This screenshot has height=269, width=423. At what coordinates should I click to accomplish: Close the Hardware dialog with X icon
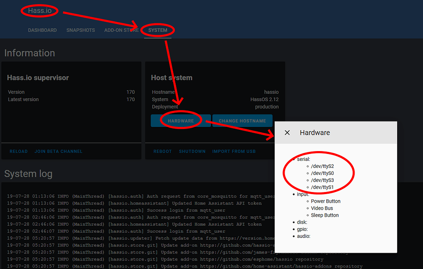[287, 133]
